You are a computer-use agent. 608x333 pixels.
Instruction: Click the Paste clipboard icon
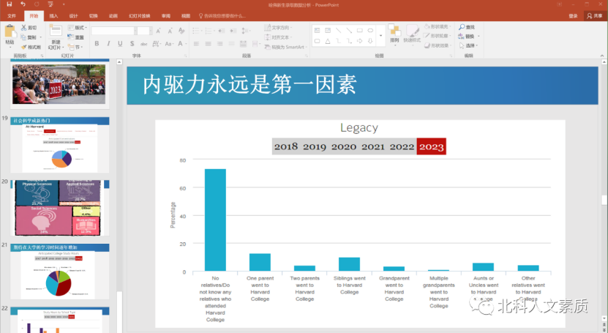coord(10,31)
